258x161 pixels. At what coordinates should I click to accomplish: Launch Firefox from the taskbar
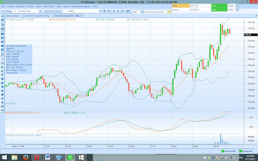[25, 157]
